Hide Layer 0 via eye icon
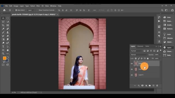This screenshot has width=175, height=98. coord(132,75)
